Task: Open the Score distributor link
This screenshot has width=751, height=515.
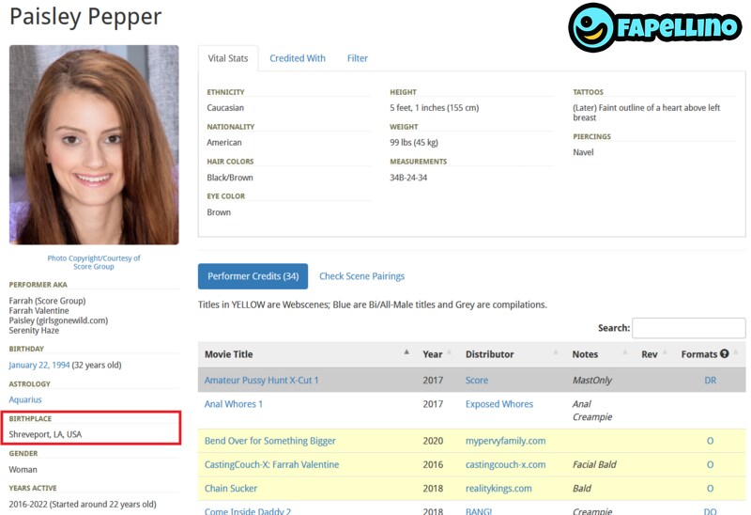Action: [x=477, y=381]
